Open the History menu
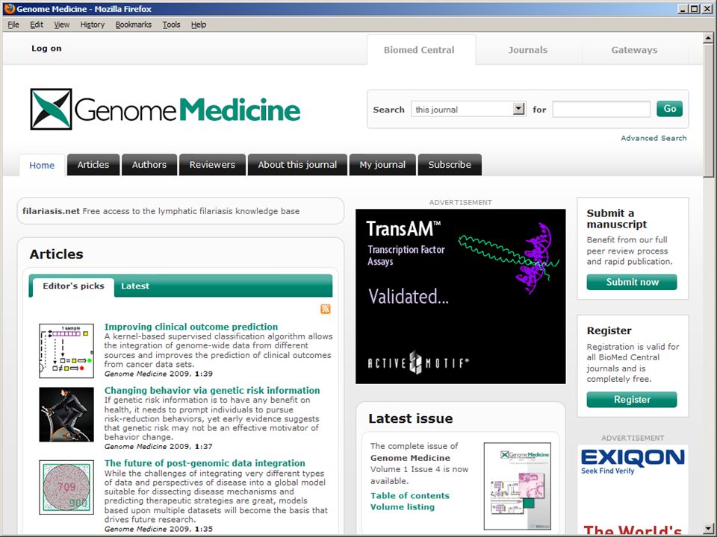 [93, 25]
